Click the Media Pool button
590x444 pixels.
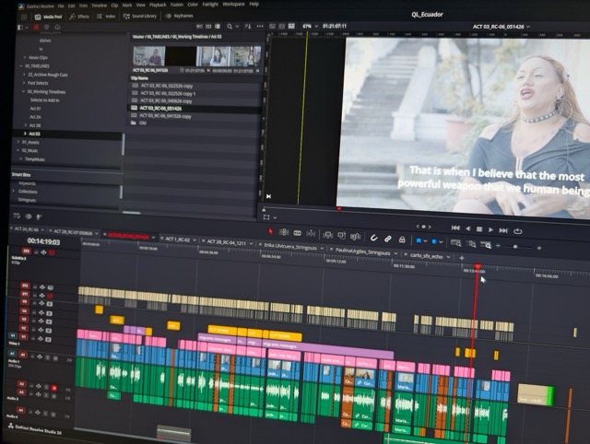point(49,17)
